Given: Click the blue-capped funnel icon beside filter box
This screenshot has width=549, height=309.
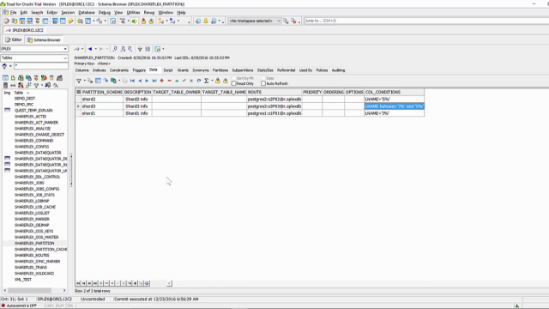Looking at the screenshot, I should click(x=4, y=66).
